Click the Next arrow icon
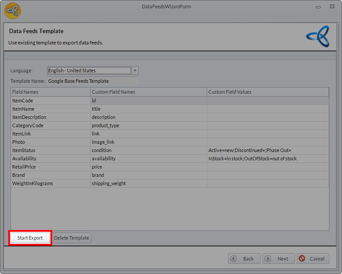Viewport: 342px width, 274px height. pyautogui.click(x=268, y=259)
